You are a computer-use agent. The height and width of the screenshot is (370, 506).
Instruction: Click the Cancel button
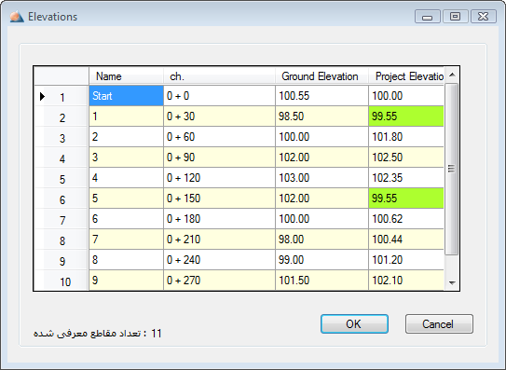point(439,323)
